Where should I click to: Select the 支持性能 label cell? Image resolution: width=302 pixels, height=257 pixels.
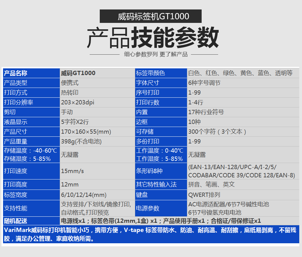[31, 208]
